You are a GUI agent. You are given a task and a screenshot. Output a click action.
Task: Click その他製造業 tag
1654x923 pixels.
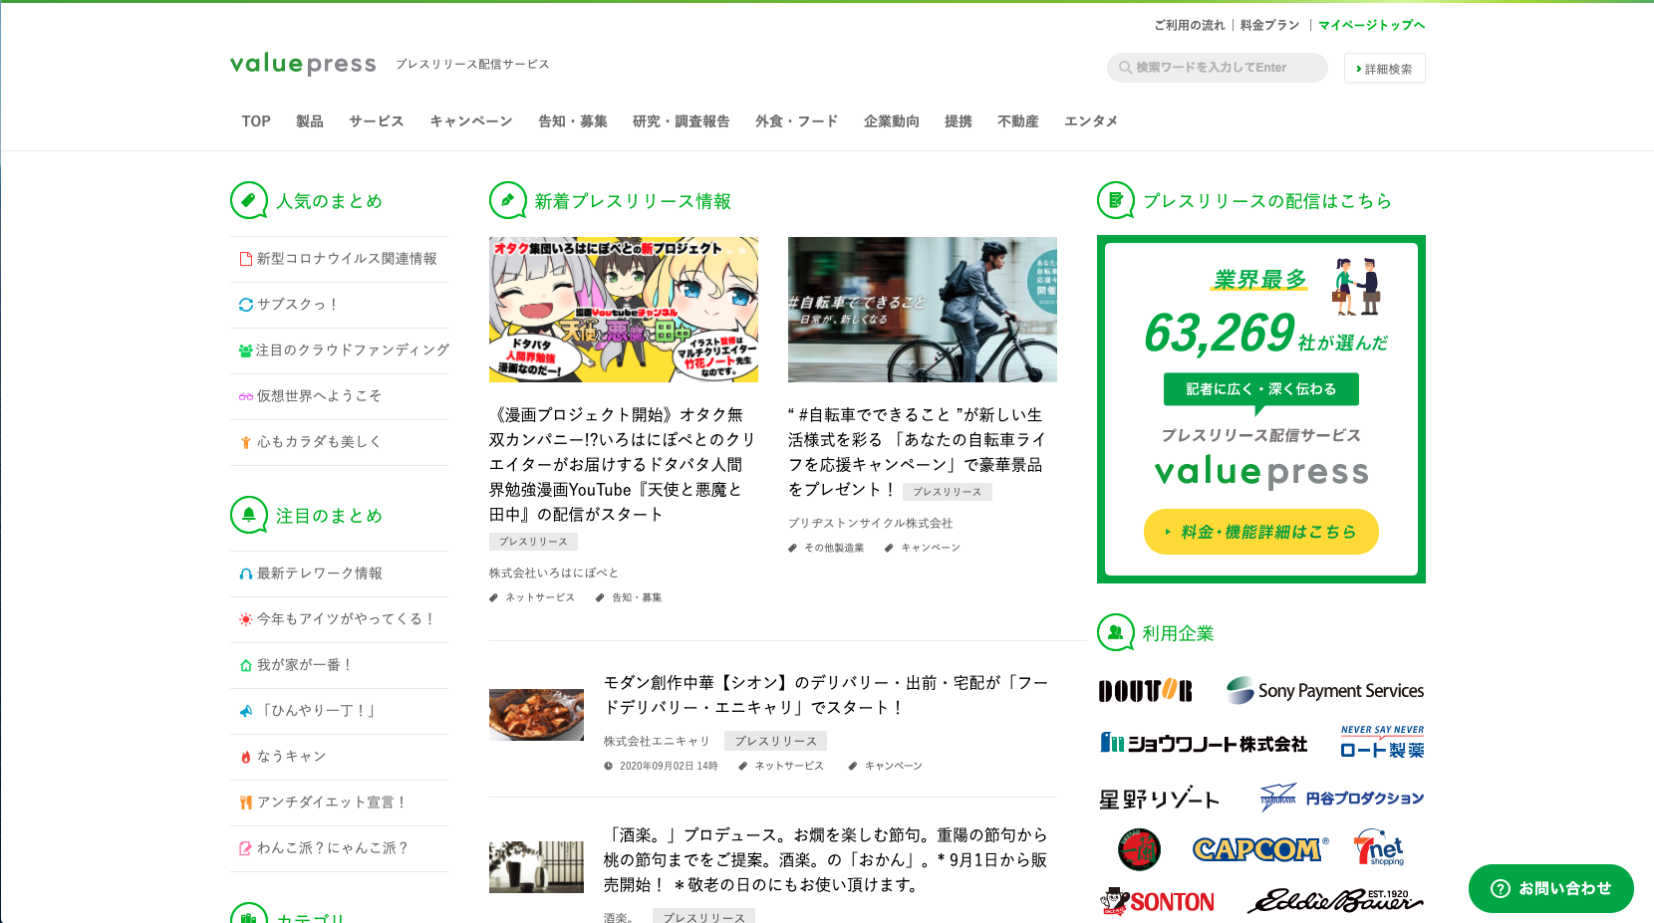(834, 548)
